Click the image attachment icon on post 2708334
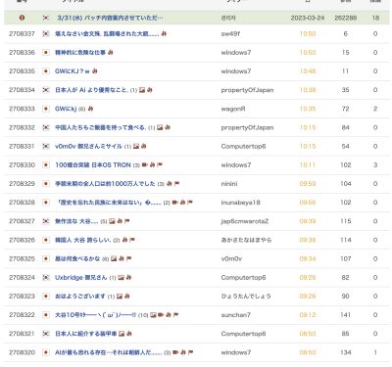 tap(142, 90)
